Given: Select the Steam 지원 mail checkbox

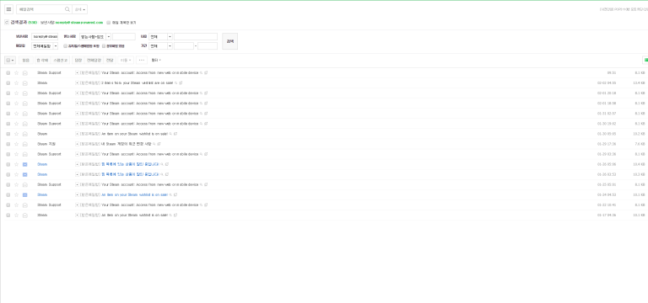Looking at the screenshot, I should point(8,144).
